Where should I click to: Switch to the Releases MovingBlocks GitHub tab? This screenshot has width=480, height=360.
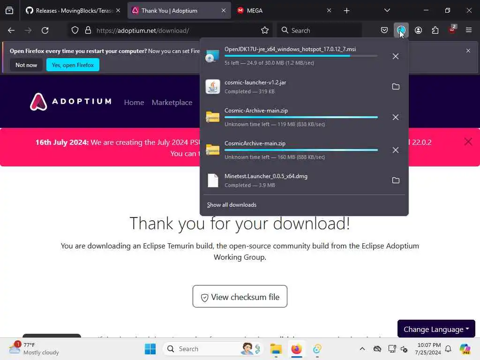point(73,11)
